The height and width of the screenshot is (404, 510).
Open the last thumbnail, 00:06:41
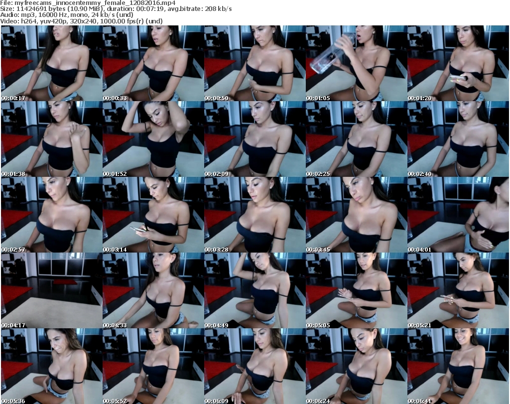458,366
